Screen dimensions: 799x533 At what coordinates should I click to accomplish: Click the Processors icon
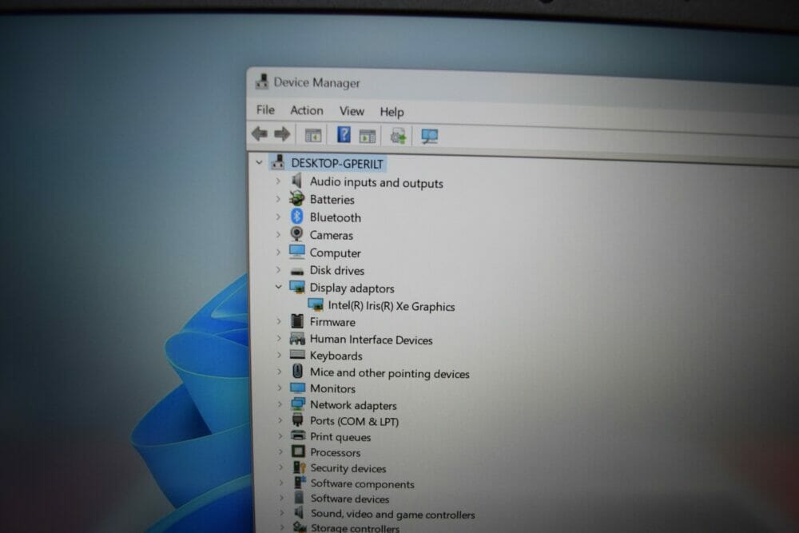coord(298,451)
